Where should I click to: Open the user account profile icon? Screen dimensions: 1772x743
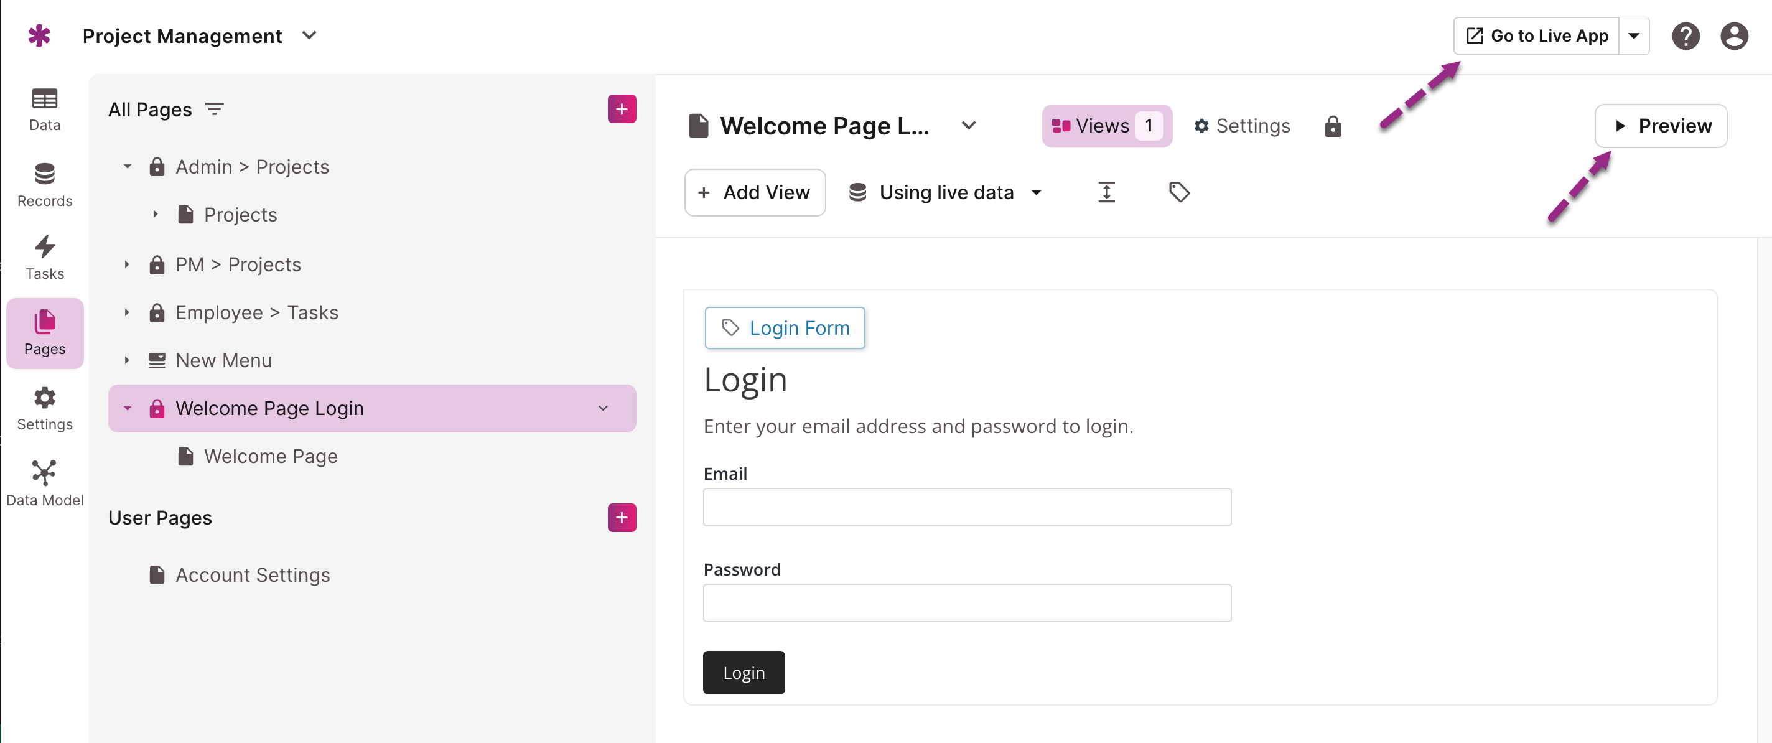[1734, 35]
